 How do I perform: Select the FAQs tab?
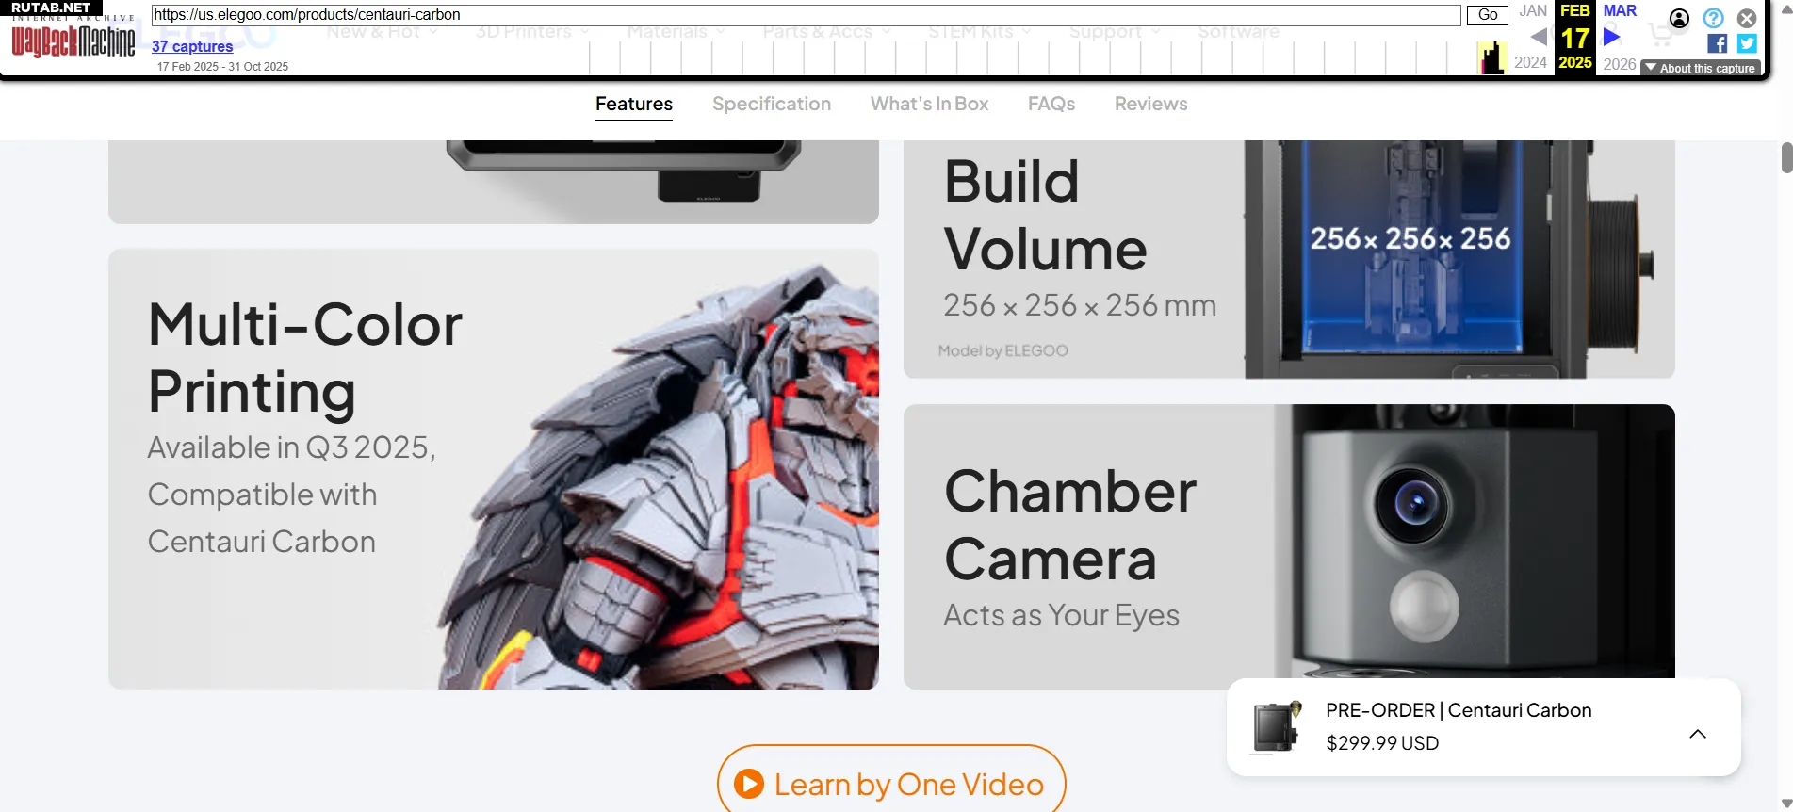click(x=1051, y=104)
